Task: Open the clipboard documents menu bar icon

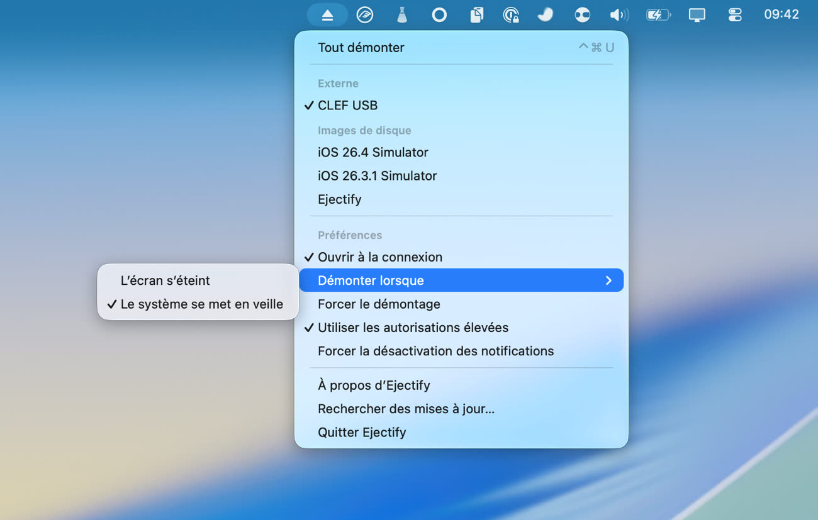Action: [476, 14]
